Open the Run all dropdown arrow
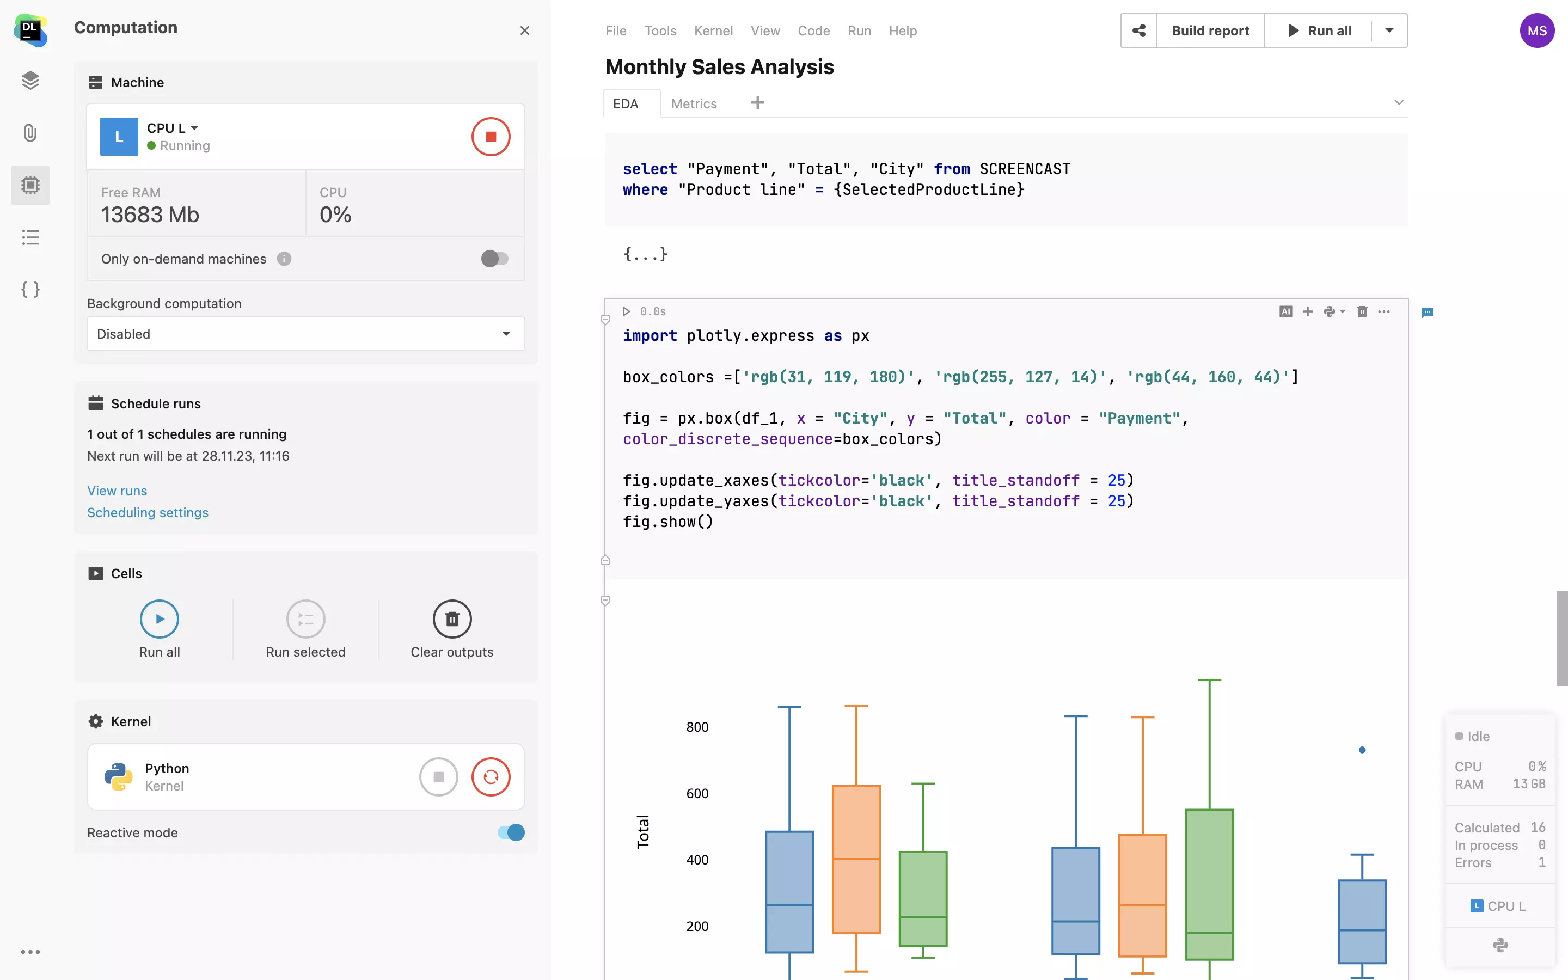This screenshot has height=980, width=1568. pos(1389,30)
